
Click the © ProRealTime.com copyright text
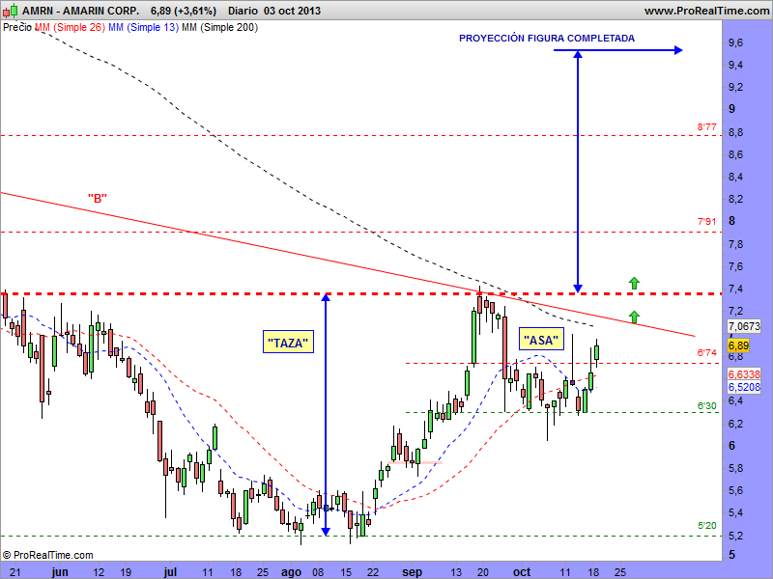pyautogui.click(x=47, y=555)
